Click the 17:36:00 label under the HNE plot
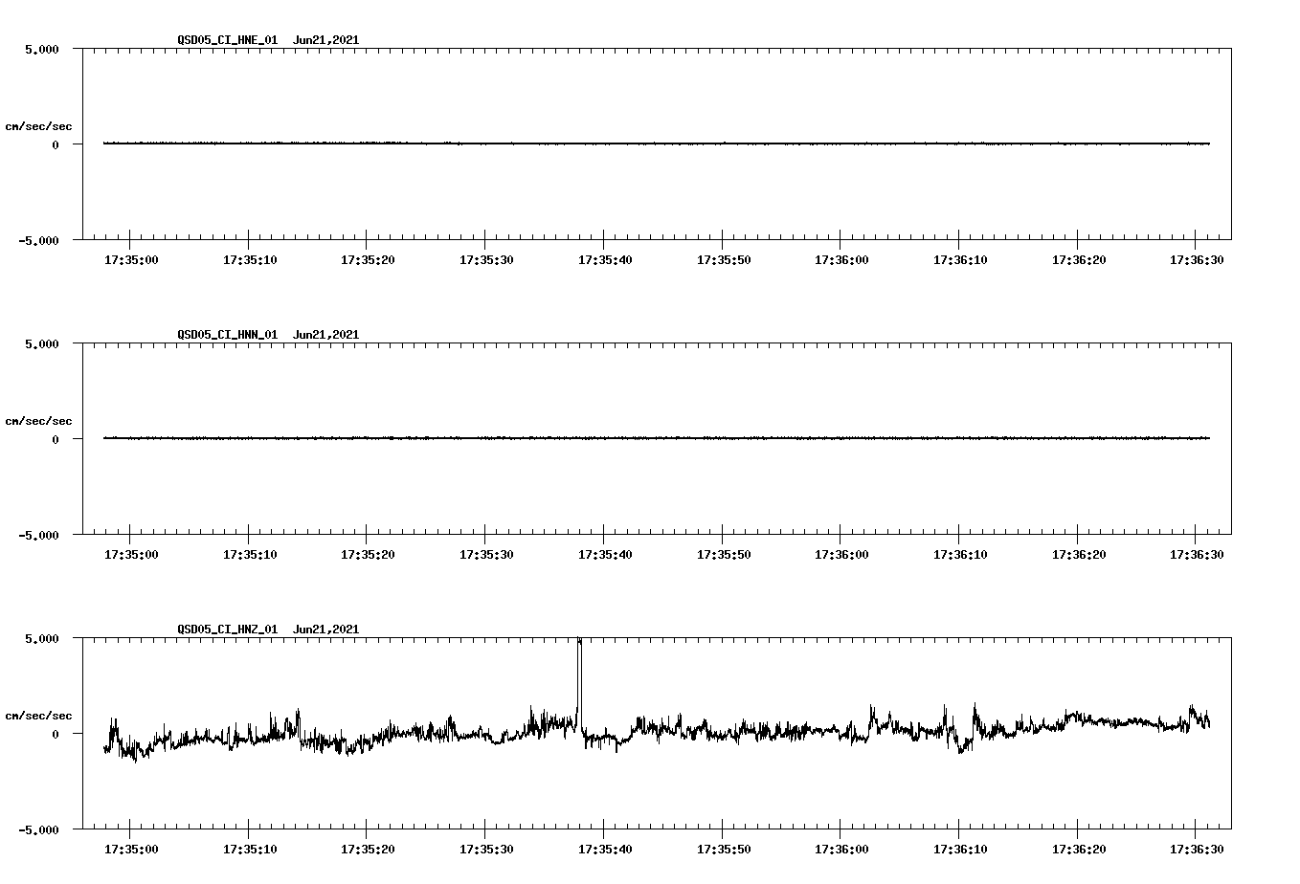The image size is (1300, 884). 841,259
